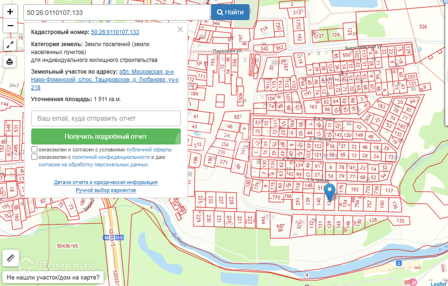This screenshot has height=286, width=448.
Task: Print the map via printer icon
Action: (10, 62)
